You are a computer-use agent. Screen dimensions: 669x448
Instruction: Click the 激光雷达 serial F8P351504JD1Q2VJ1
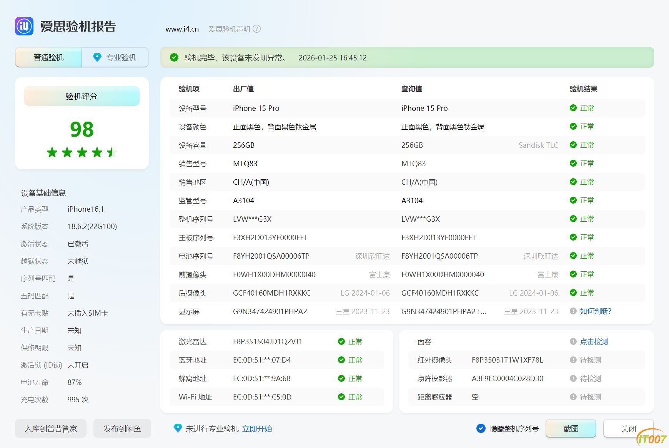point(268,341)
